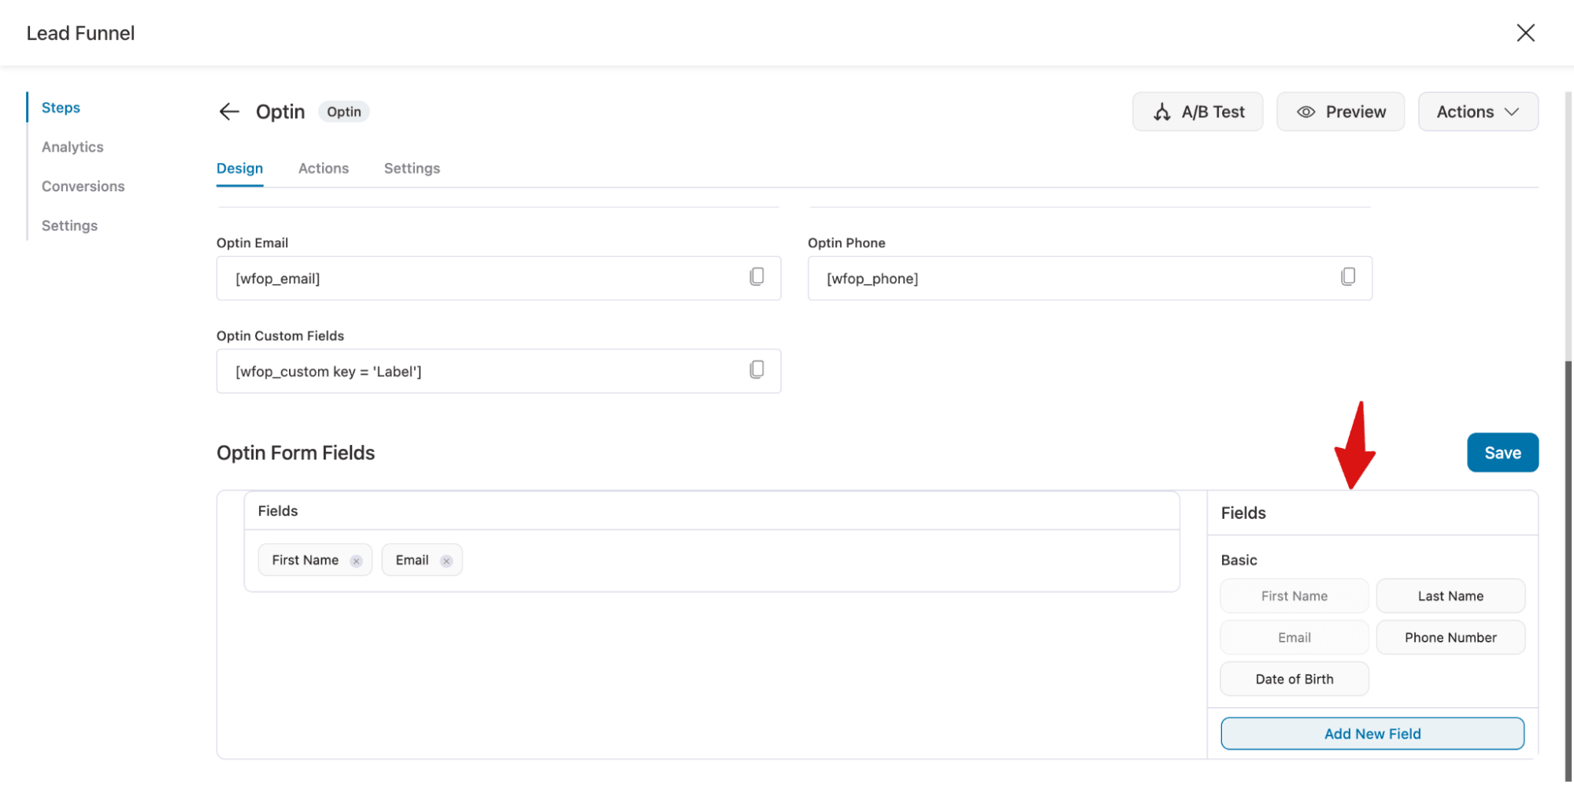Image resolution: width=1574 pixels, height=800 pixels.
Task: Copy the Optin Phone shortcode
Action: tap(1348, 277)
